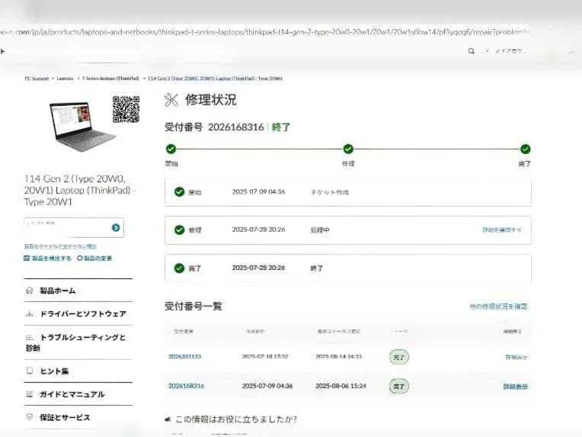
Task: Click green check in 処理中 repair row
Action: pos(179,230)
